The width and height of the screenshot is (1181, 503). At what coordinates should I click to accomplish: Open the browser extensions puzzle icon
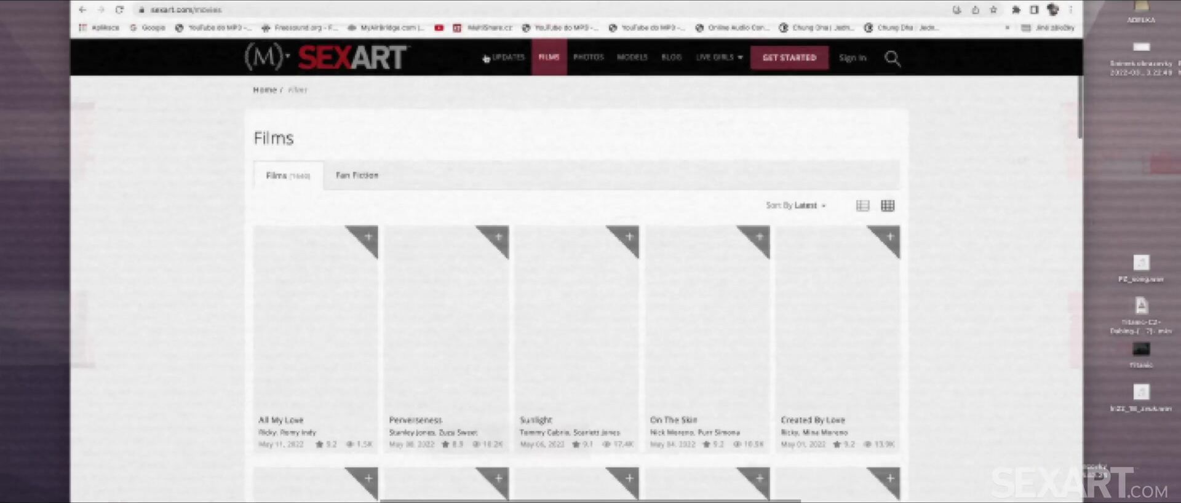[1016, 10]
